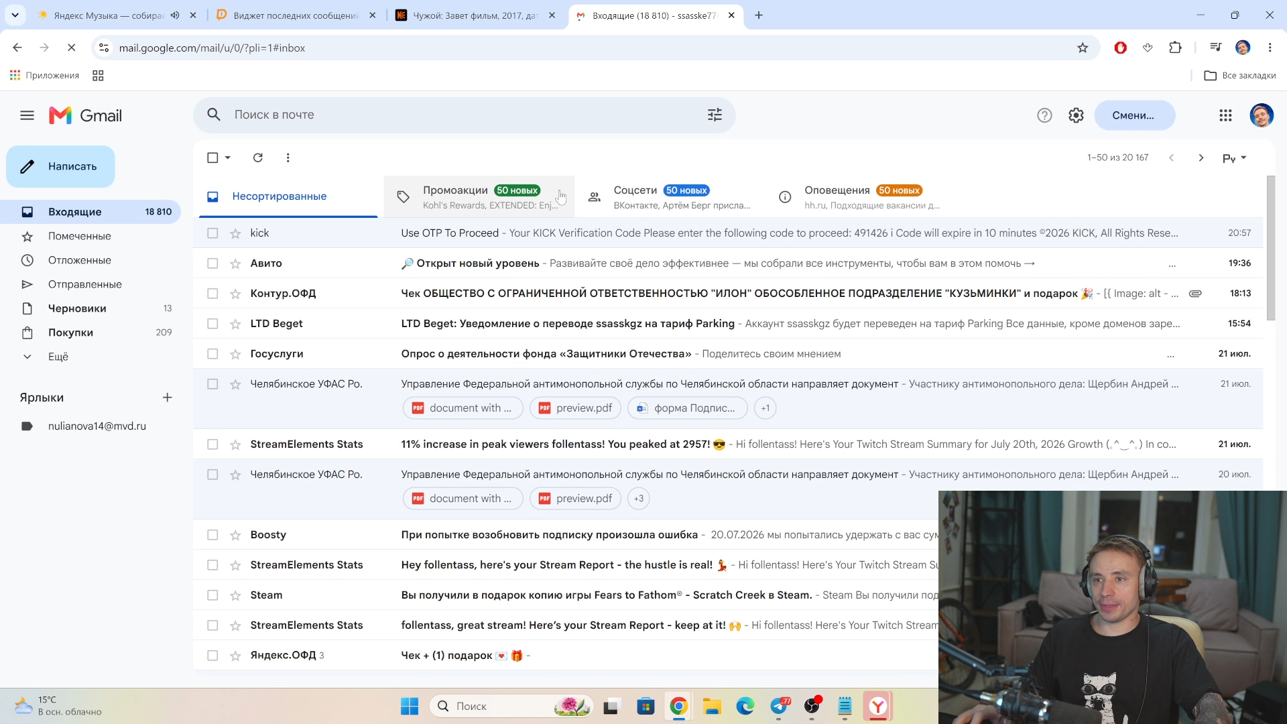Open Chrome extensions puzzle icon
1287x724 pixels.
[1175, 48]
